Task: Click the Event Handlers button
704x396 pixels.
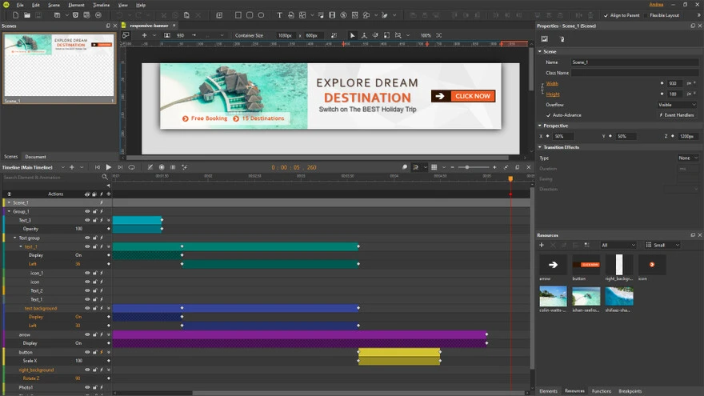Action: click(677, 115)
